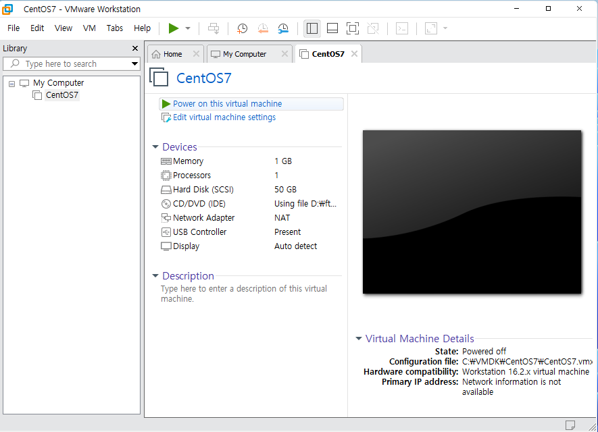Close the My Computer tab

pyautogui.click(x=284, y=54)
